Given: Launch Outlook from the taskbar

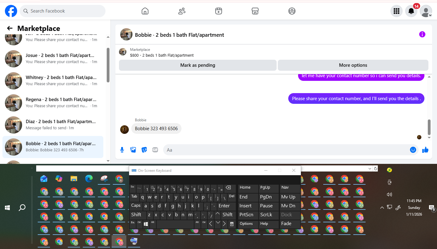Looking at the screenshot, I should (x=44, y=179).
